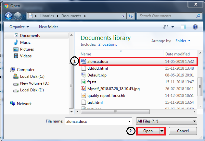Click the 2 locations link

pos(108,44)
